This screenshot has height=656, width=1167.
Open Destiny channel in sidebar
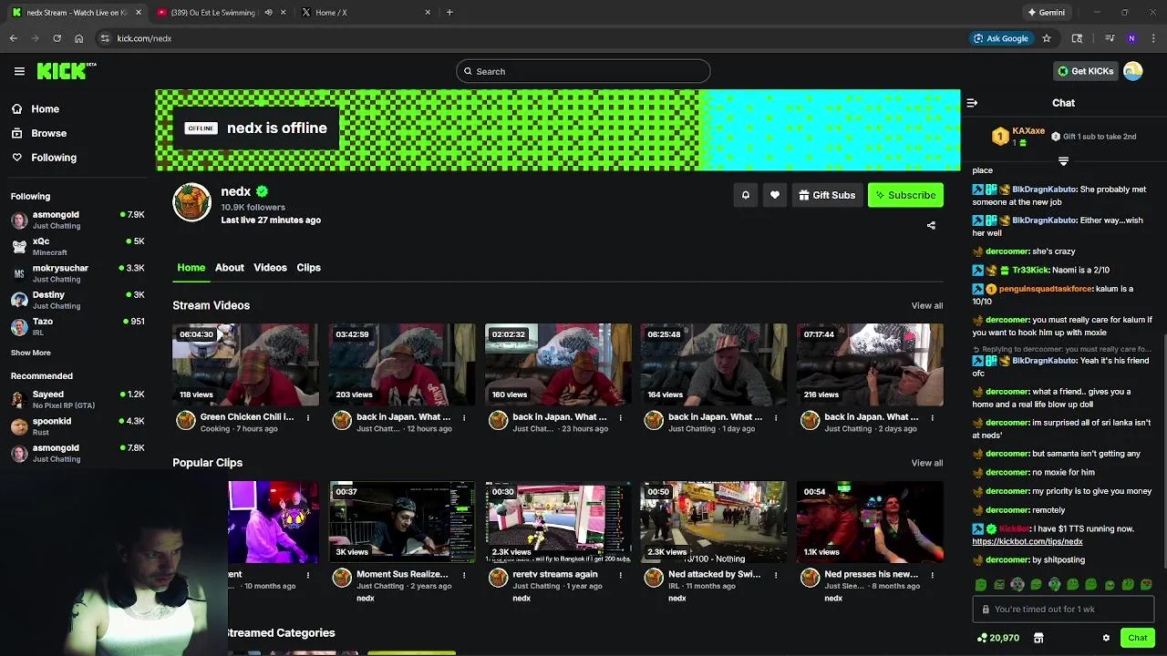(77, 300)
